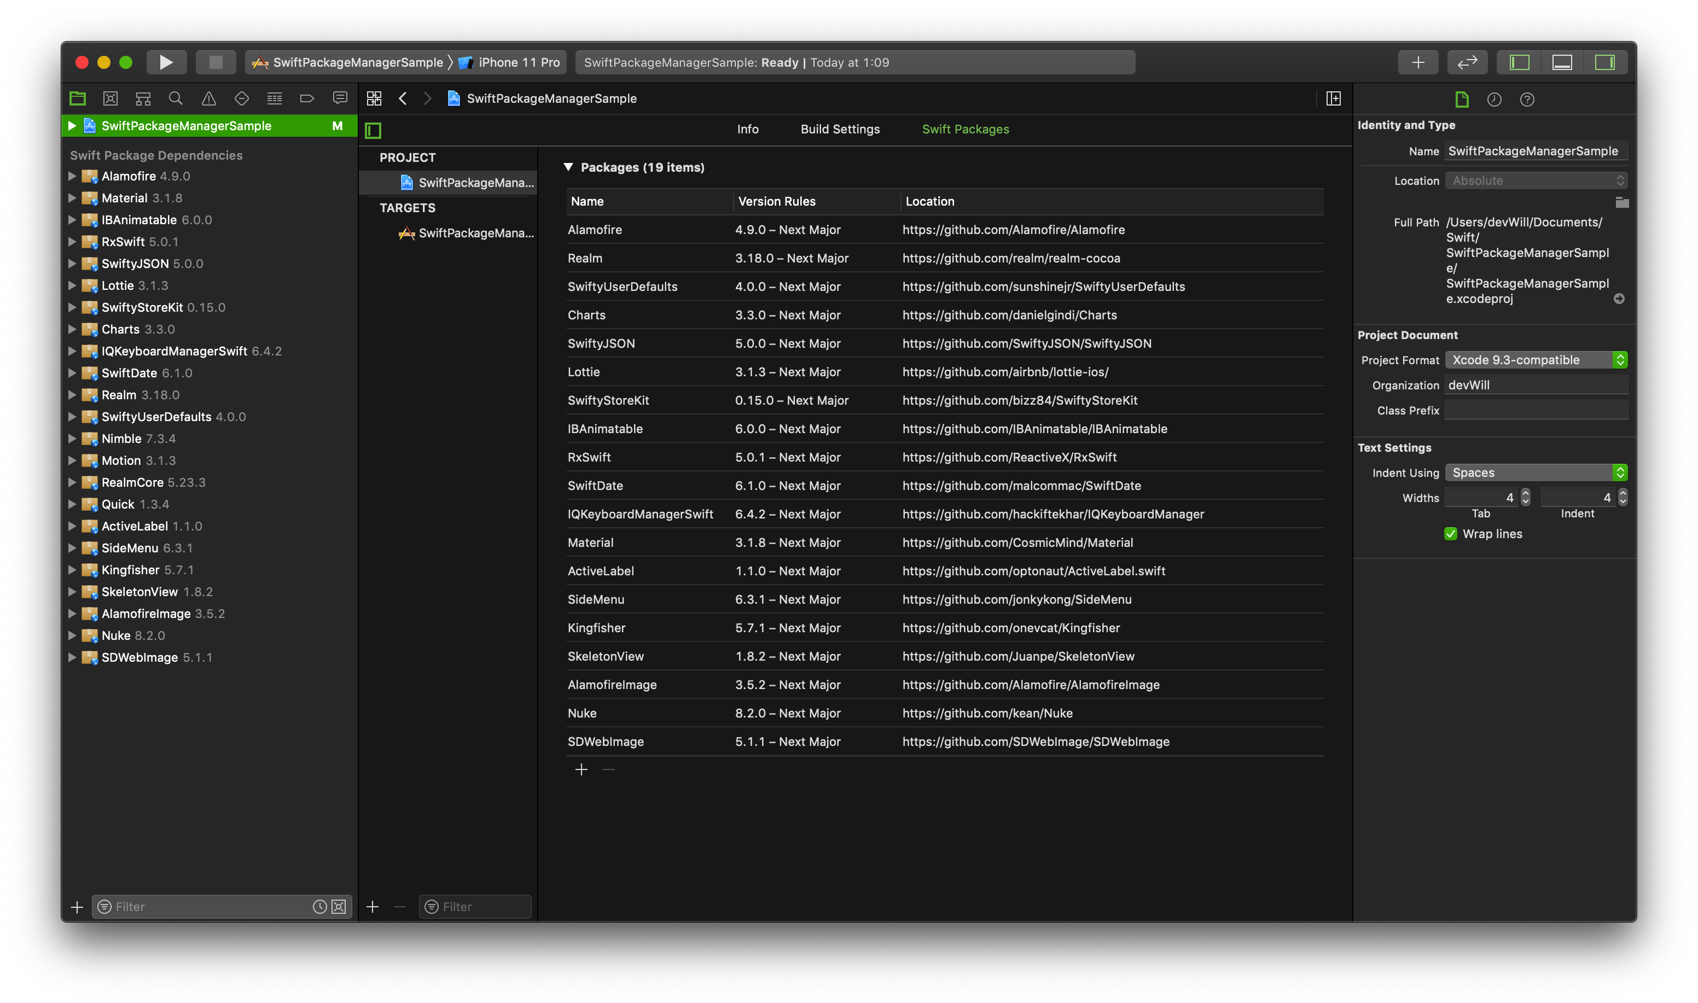Hide the project and targets list
Viewport: 1698px width, 1003px height.
pos(373,130)
